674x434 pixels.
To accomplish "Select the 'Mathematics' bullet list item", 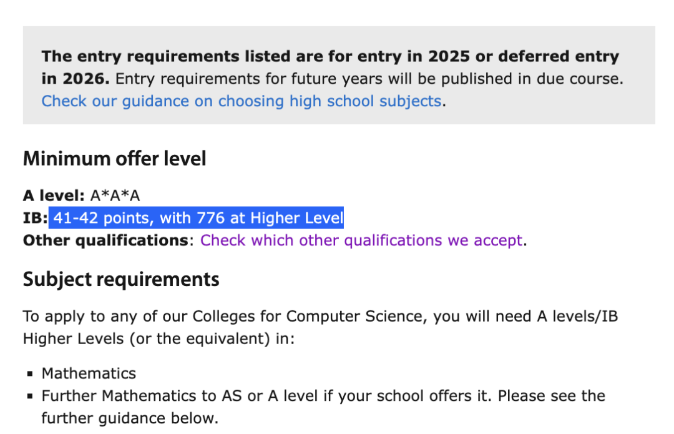I will point(89,373).
